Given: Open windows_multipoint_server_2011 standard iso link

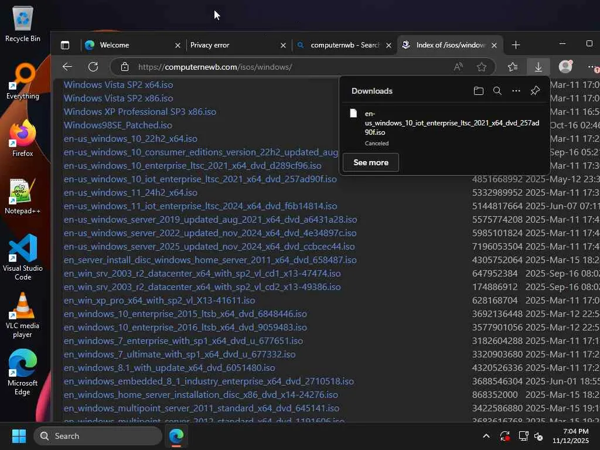Looking at the screenshot, I should point(202,408).
